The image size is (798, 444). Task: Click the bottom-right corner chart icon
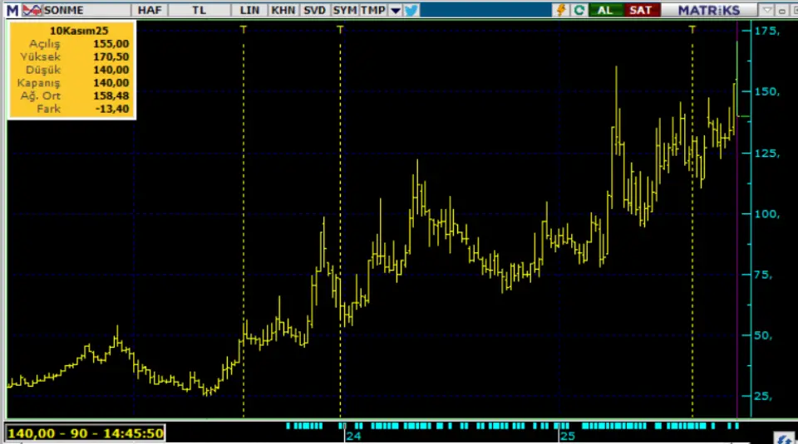[x=783, y=437]
